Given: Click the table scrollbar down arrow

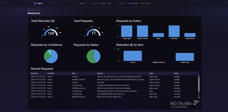Looking at the screenshot, I should [x=199, y=98].
